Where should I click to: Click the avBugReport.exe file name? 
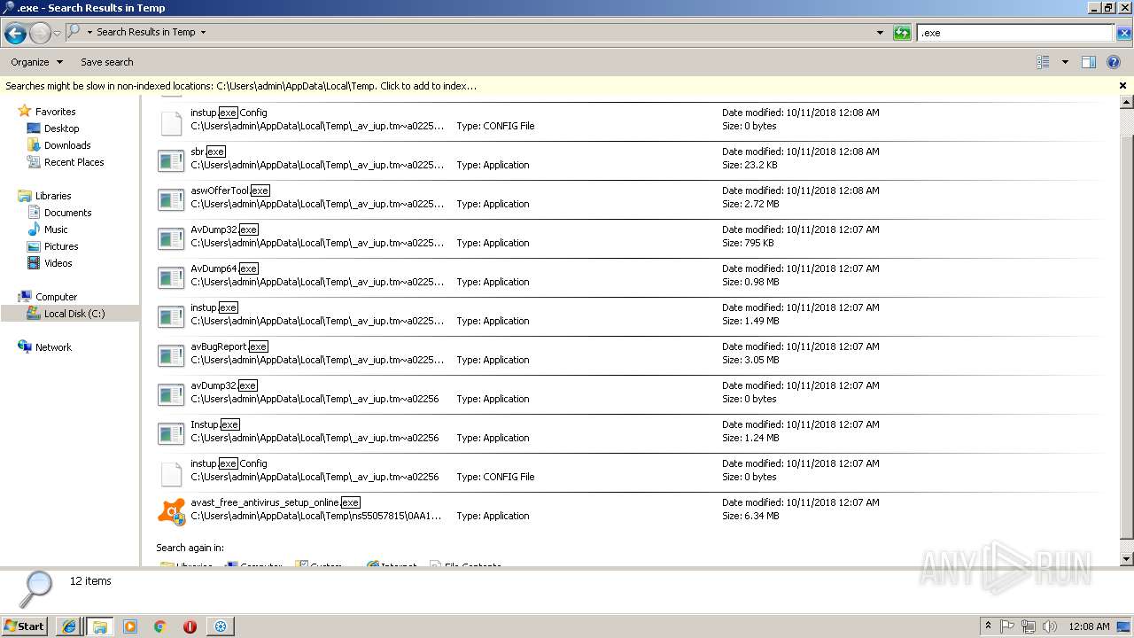coord(229,346)
